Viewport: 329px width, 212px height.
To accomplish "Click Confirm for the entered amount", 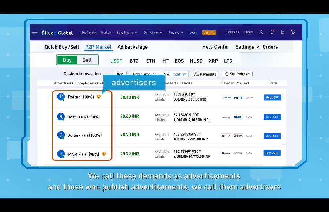I will [x=179, y=74].
